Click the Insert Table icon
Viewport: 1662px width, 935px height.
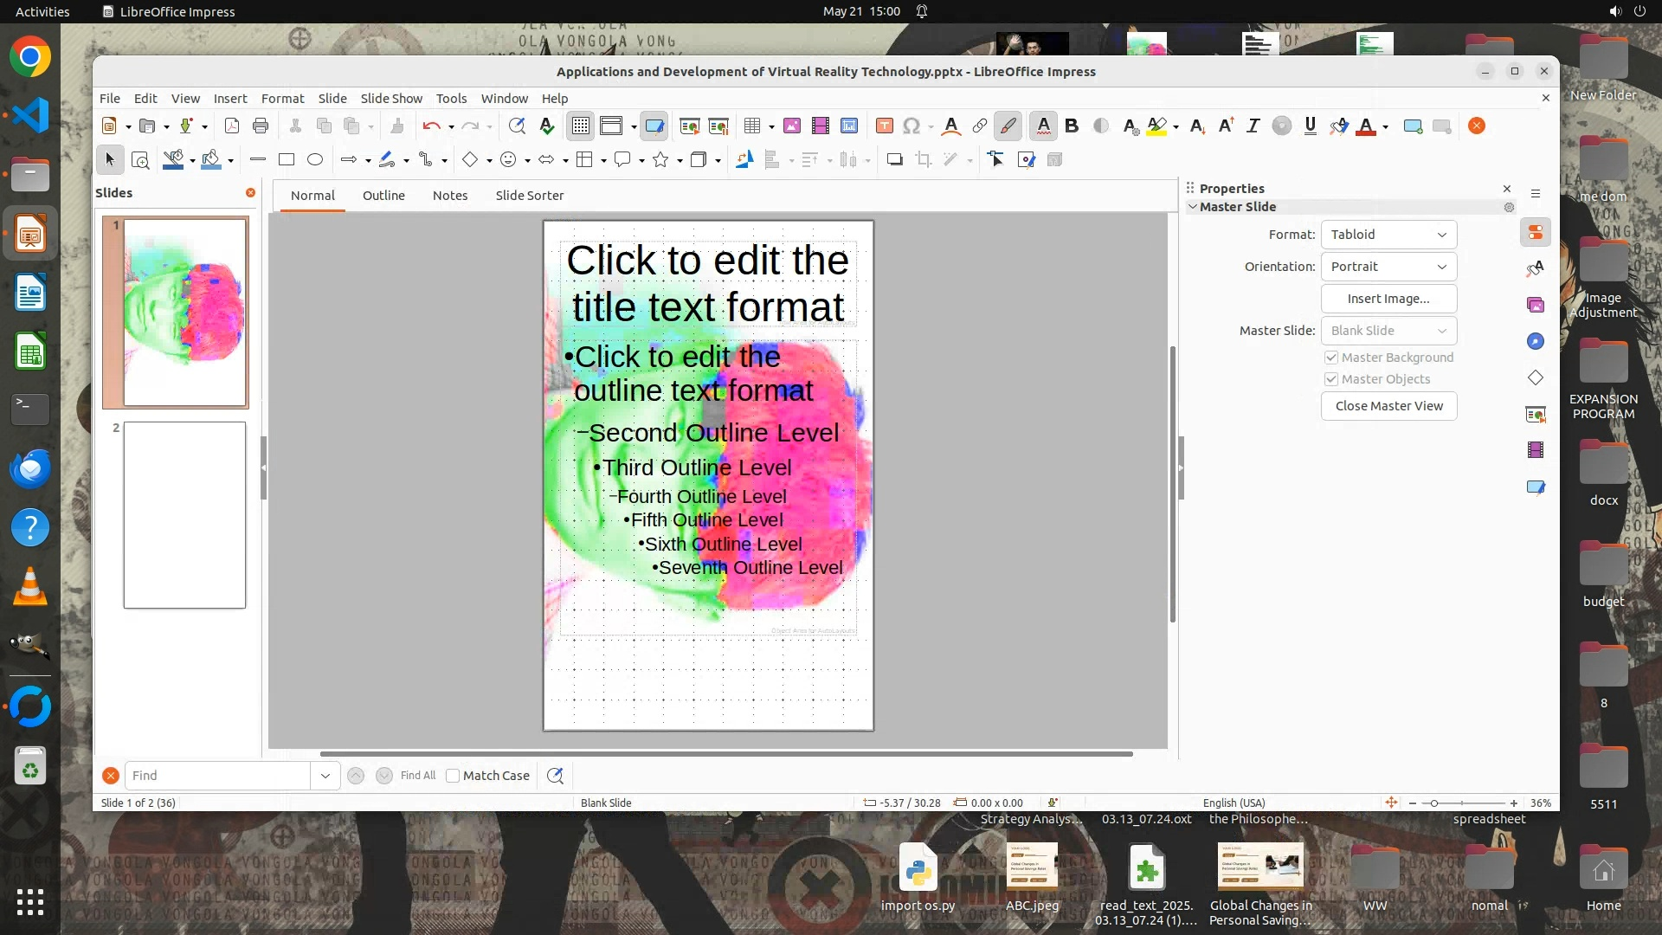751,126
